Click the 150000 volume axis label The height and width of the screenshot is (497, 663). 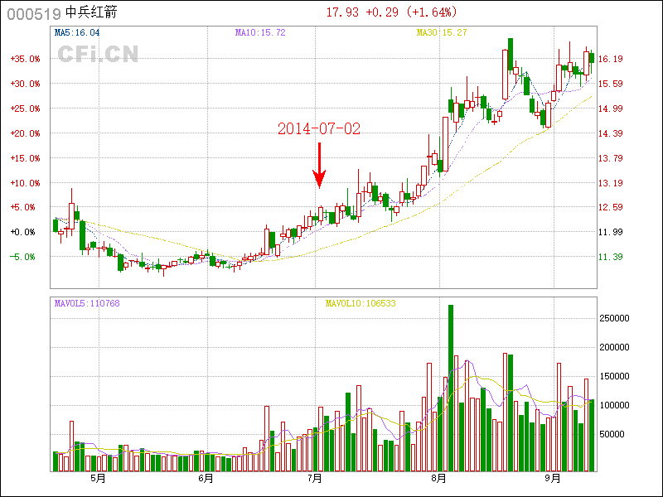coord(614,376)
